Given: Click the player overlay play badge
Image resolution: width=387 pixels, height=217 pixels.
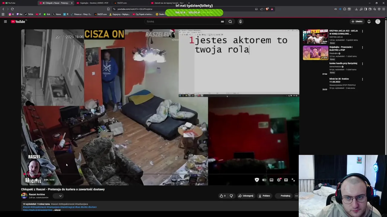Looking at the screenshot, I should pos(257,180).
